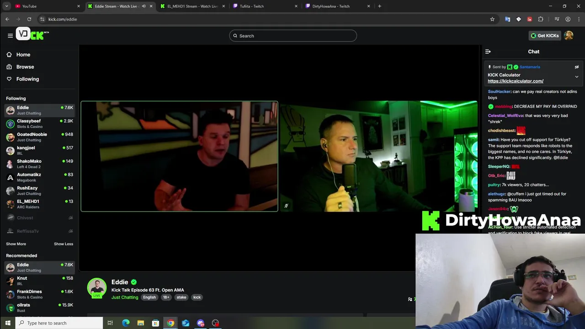
Task: Open the tab search dropdown arrow
Action: 6,6
